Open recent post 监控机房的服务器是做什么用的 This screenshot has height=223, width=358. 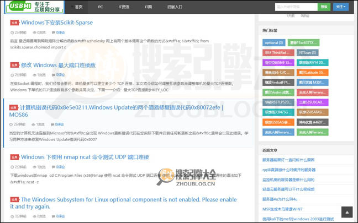tap(288, 180)
